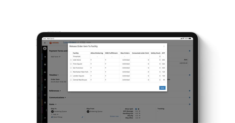Select the San Francisco facility radio button
The image size is (235, 123).
coord(71,68)
